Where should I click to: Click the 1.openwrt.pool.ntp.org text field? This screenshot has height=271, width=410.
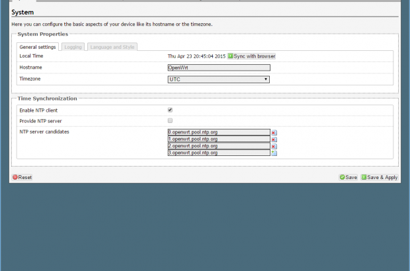219,139
